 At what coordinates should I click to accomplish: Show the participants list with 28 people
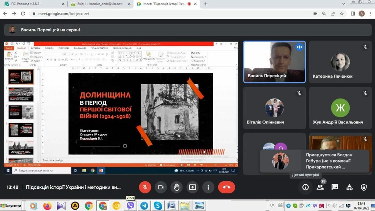320,187
